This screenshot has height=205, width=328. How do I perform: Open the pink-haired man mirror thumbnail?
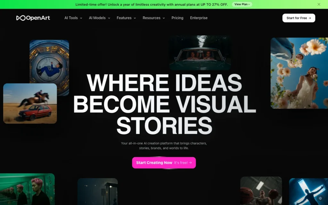pos(27,189)
